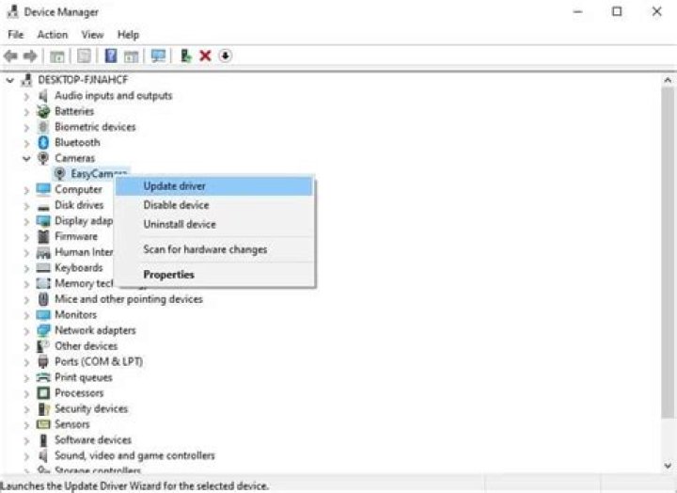Viewport: 677px width, 493px height.
Task: Collapse the Cameras category
Action: (26, 158)
